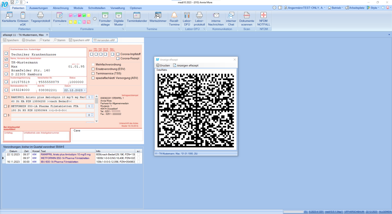Enable spezialfachärztl. Versorgung (ASV) checkbox

pos(93,78)
